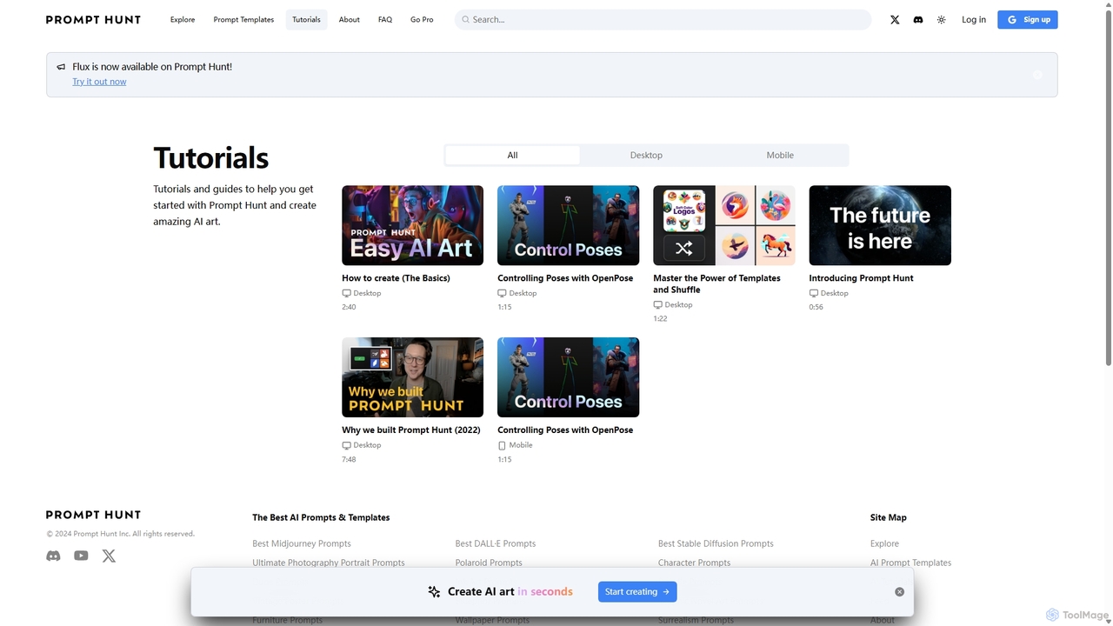
Task: Open FAQ in the top navigation
Action: [385, 19]
